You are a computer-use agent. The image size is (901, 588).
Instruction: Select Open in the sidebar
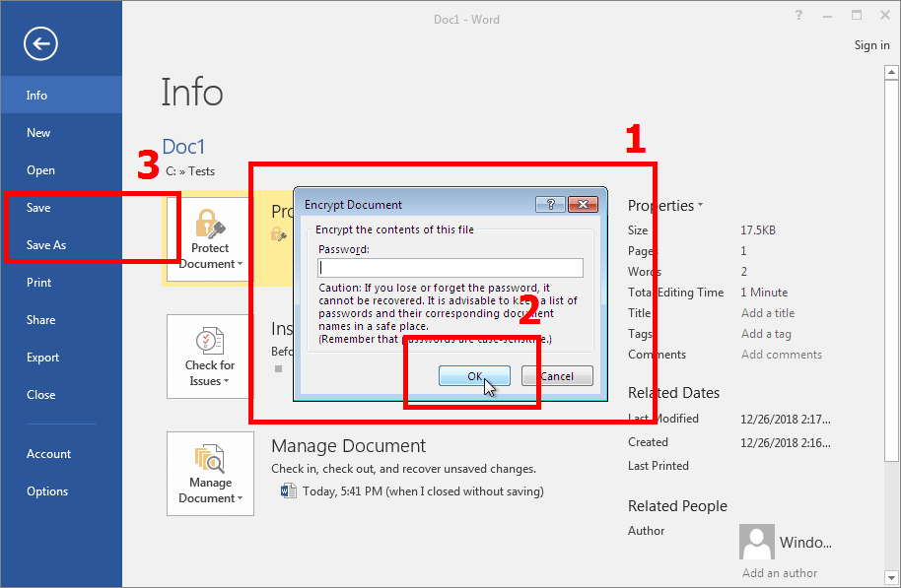click(61, 170)
